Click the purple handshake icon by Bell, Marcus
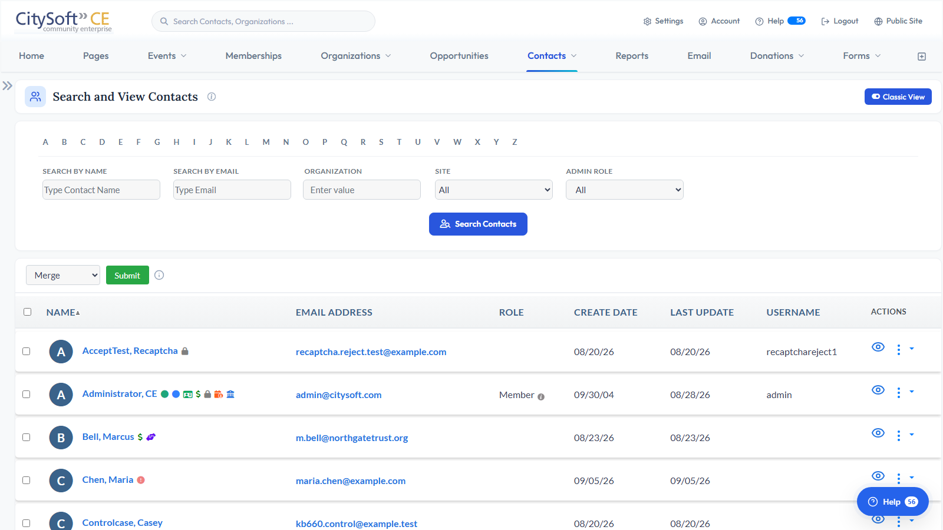 (151, 437)
